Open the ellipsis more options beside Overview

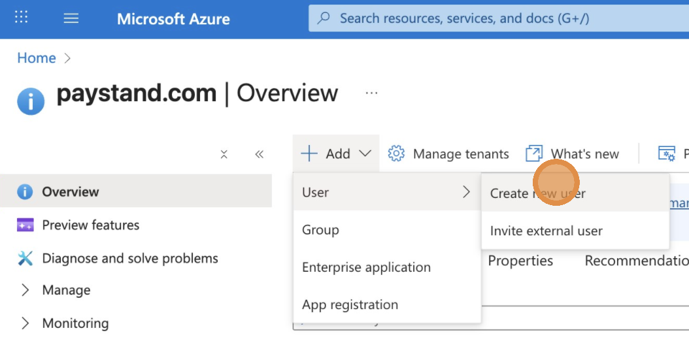tap(371, 93)
